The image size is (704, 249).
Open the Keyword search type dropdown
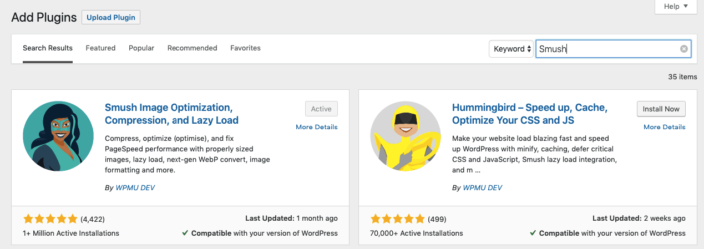(x=511, y=49)
